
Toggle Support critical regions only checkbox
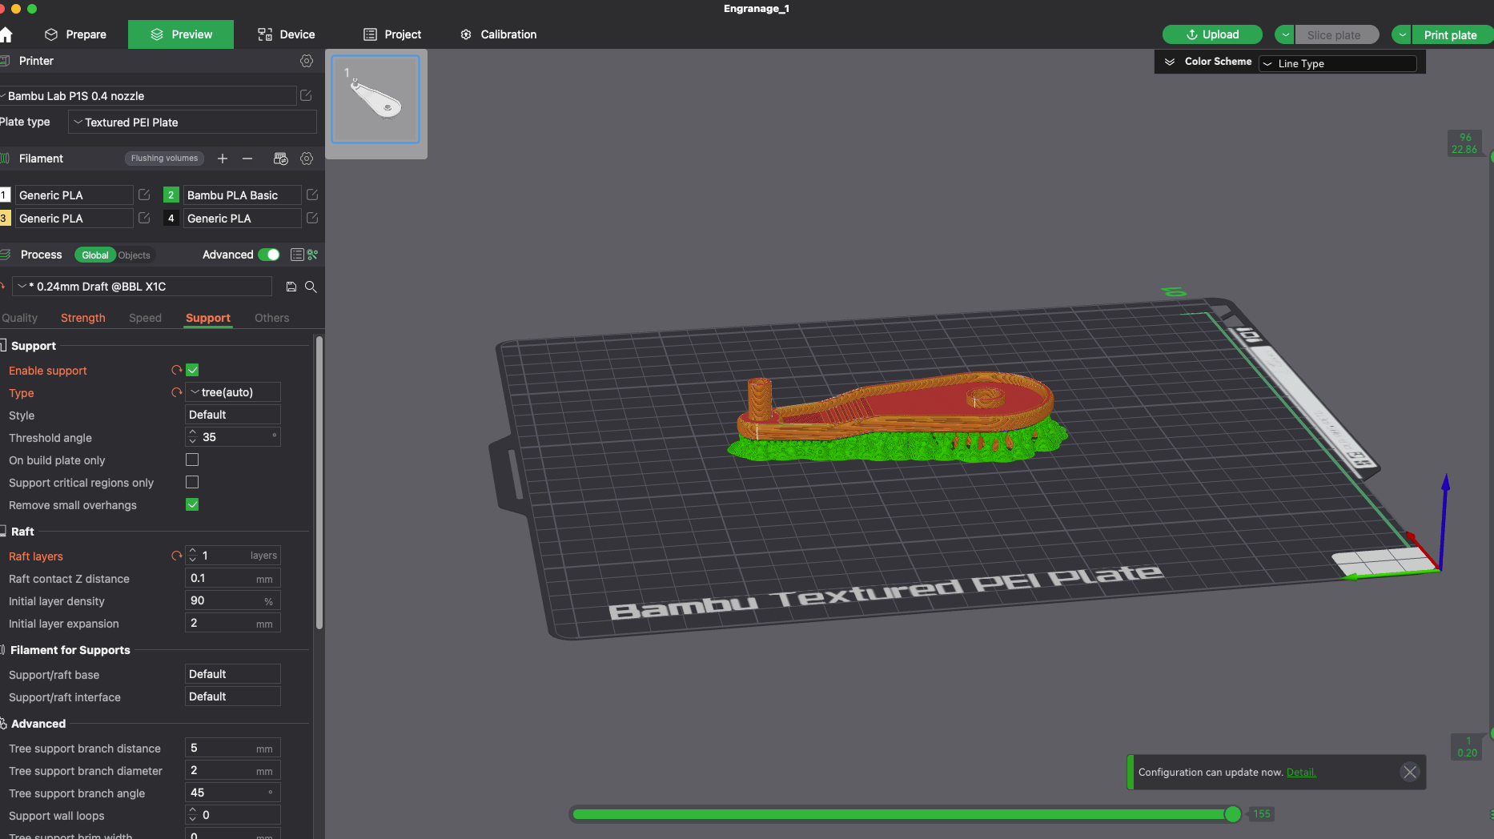(192, 482)
